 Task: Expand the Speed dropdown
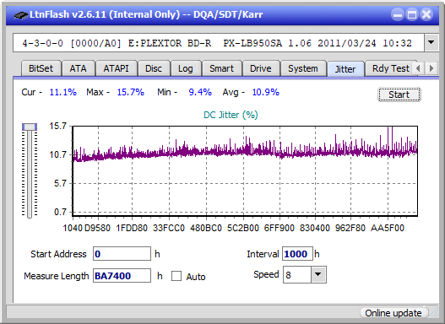pos(318,274)
